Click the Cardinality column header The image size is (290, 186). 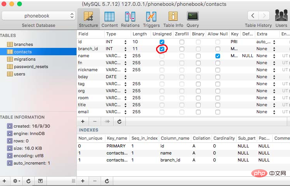224,138
